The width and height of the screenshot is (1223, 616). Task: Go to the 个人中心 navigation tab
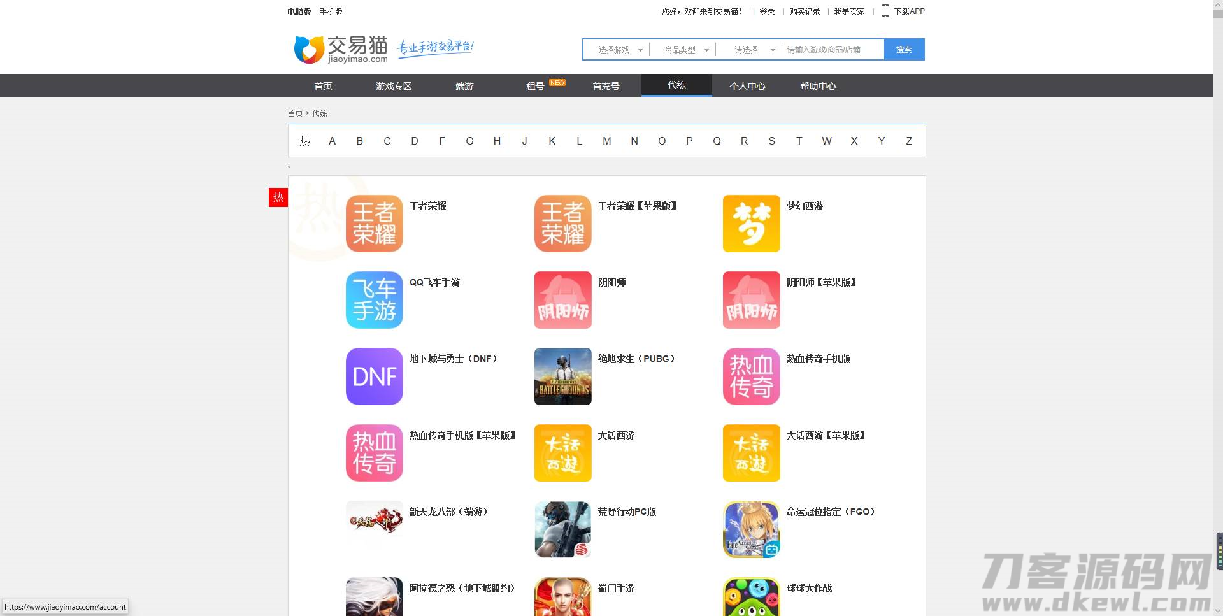pyautogui.click(x=747, y=86)
